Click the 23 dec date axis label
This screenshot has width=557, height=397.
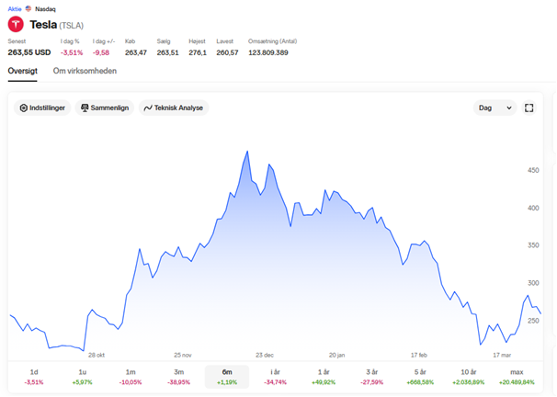point(265,355)
